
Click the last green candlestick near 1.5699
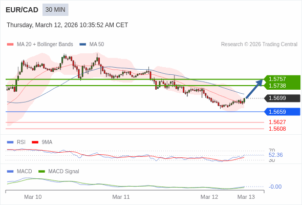click(244, 100)
